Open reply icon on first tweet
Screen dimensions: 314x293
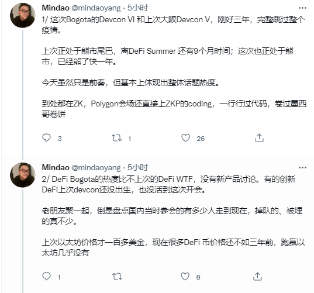(x=46, y=138)
